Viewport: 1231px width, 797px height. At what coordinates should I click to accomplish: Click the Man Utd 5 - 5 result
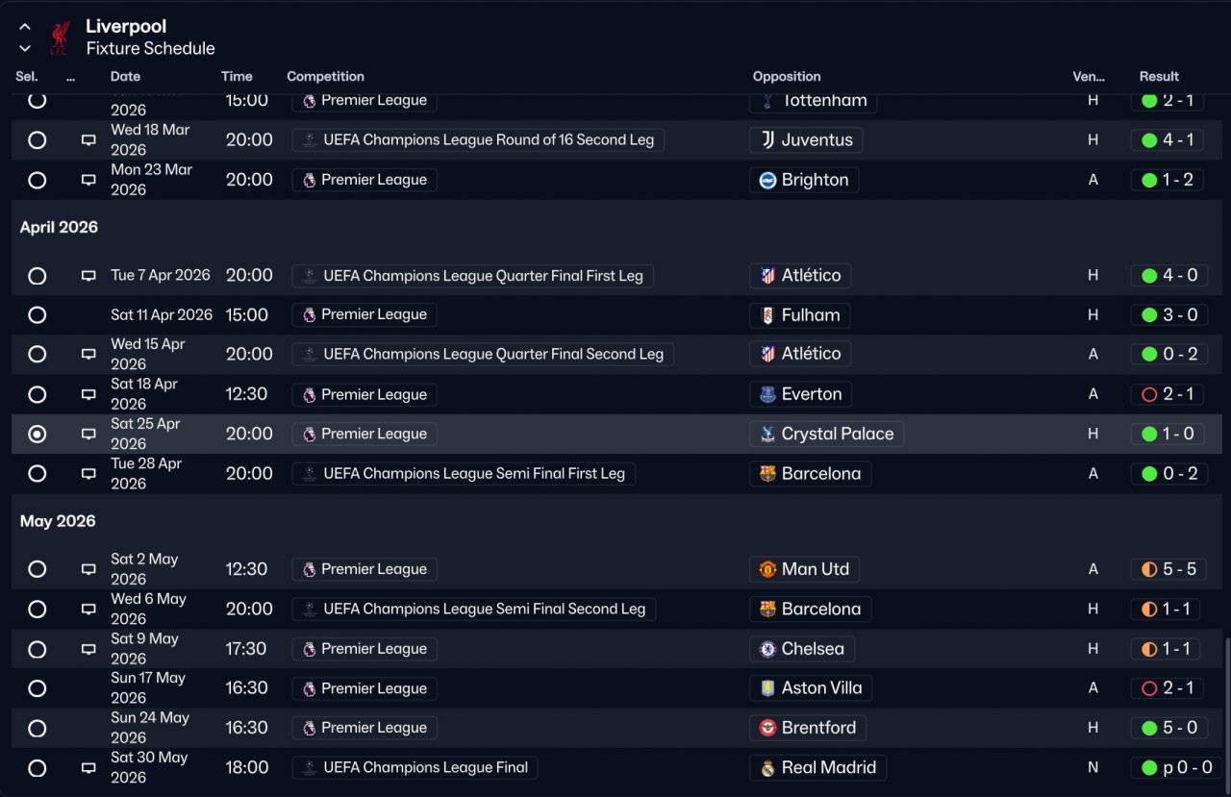coord(1168,569)
